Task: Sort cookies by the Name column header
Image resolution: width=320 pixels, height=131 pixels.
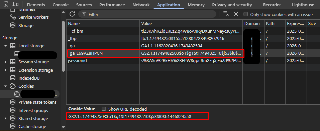Action: coord(103,24)
